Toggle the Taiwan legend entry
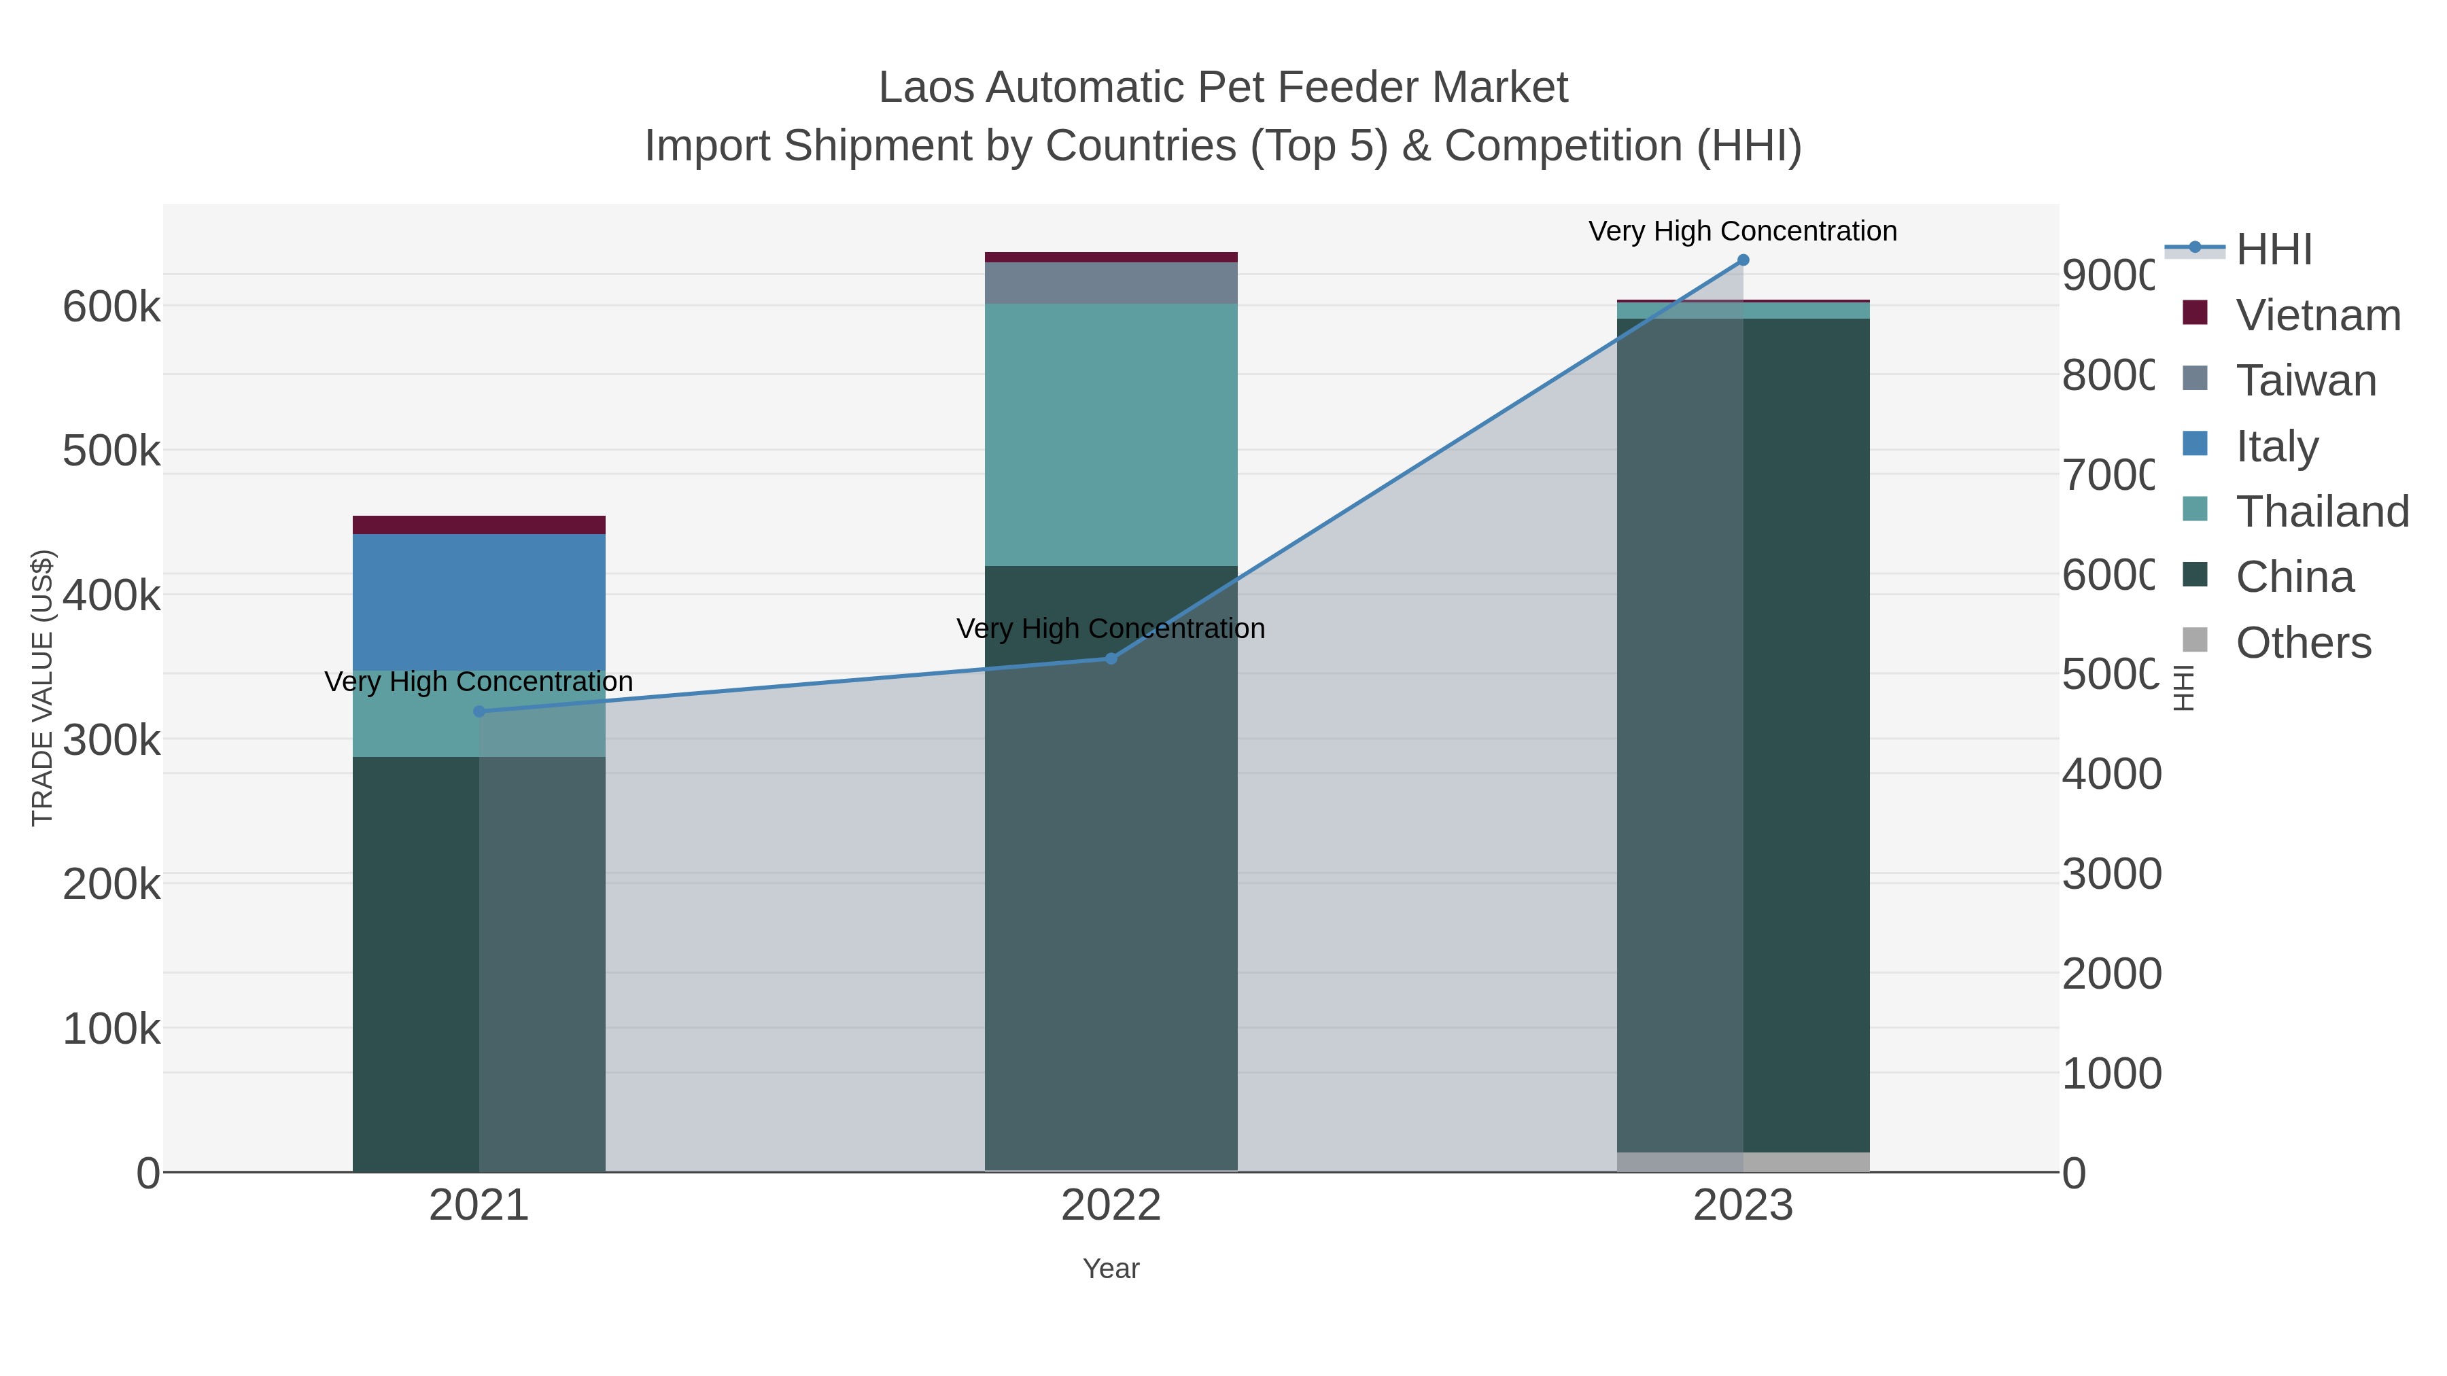 click(x=2280, y=381)
